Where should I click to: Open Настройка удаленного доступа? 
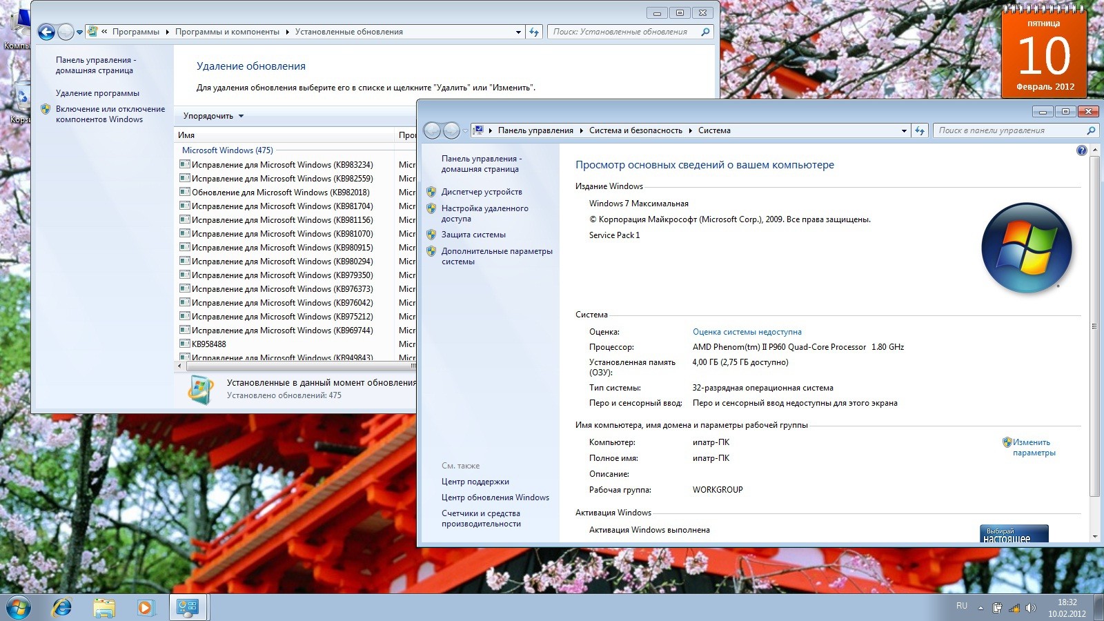[x=485, y=213]
